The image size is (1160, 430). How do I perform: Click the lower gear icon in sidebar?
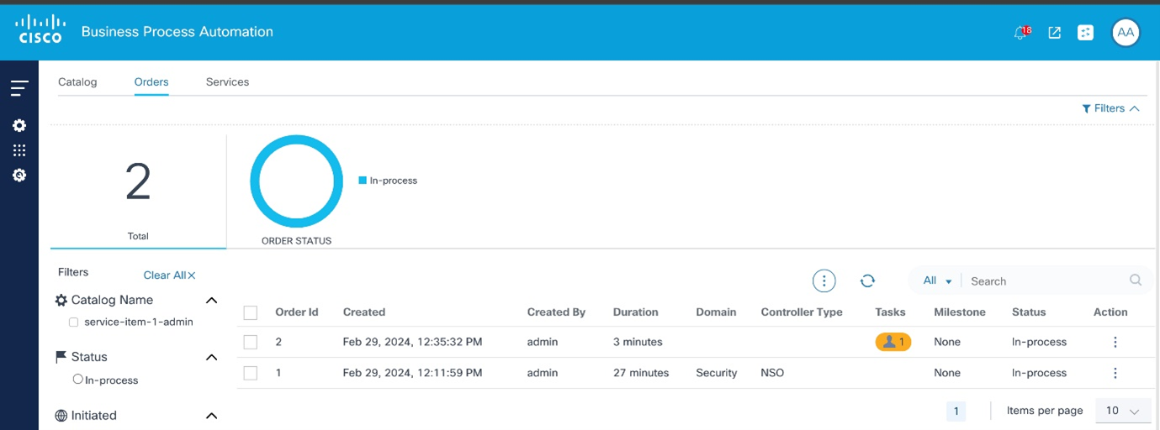[x=19, y=176]
